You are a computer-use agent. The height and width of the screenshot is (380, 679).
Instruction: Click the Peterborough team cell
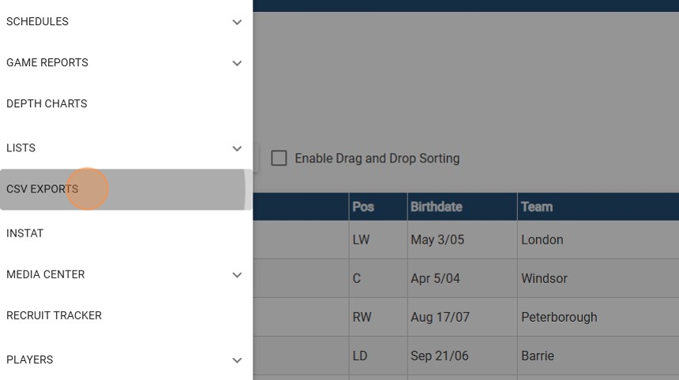pyautogui.click(x=559, y=317)
